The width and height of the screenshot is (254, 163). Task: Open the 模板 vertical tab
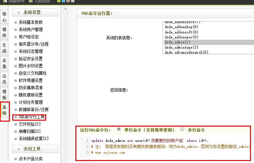pos(4,95)
